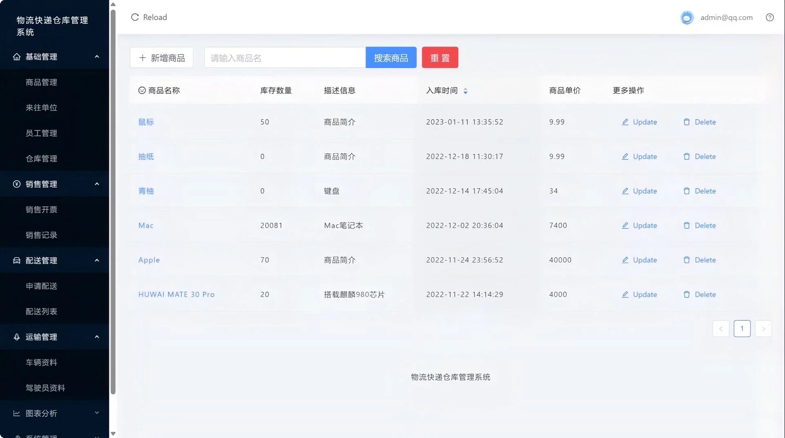Click the plus icon on 新增商品 button
The width and height of the screenshot is (785, 438).
(142, 58)
